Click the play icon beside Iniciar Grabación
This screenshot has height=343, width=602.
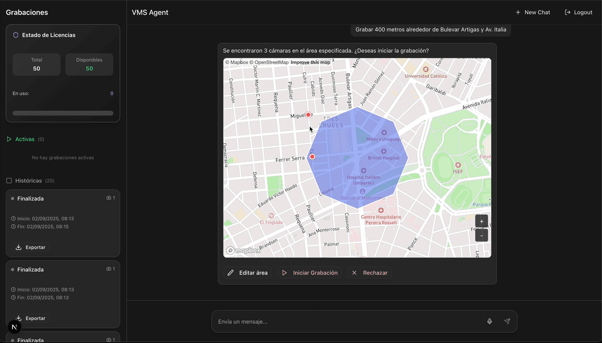click(284, 272)
